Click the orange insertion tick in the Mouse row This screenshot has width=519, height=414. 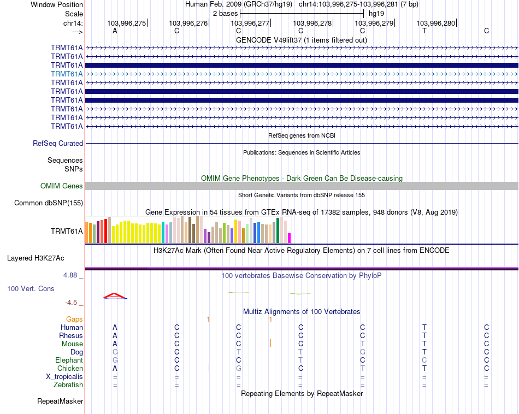271,343
